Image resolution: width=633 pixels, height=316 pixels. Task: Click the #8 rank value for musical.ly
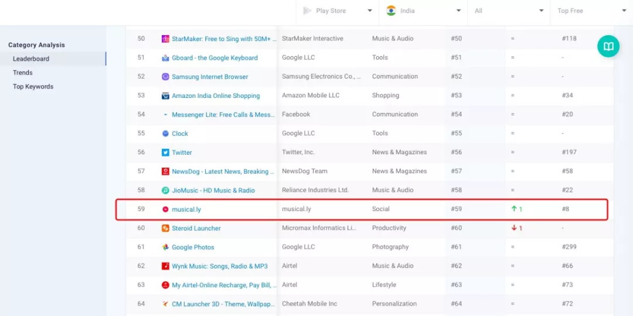click(566, 209)
